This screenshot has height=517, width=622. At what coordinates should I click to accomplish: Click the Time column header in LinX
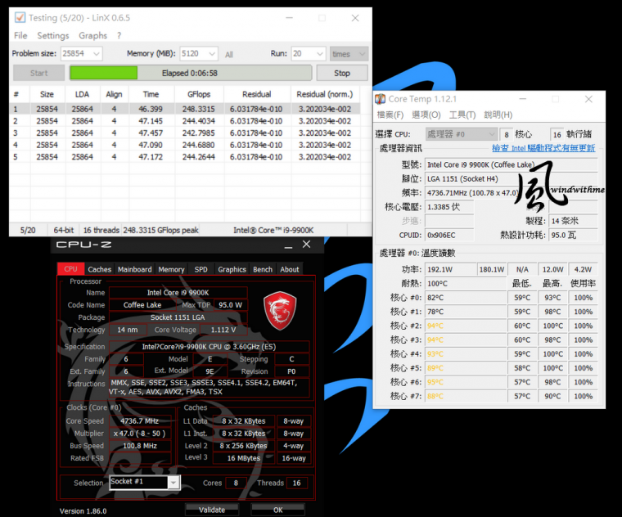pos(151,94)
